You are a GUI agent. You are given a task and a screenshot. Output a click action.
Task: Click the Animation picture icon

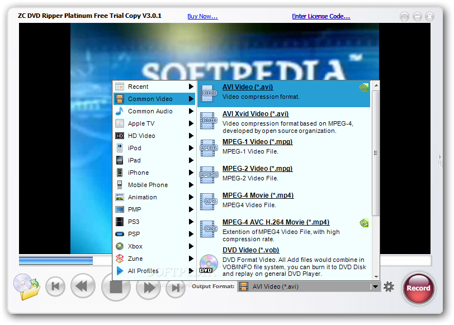click(x=120, y=197)
